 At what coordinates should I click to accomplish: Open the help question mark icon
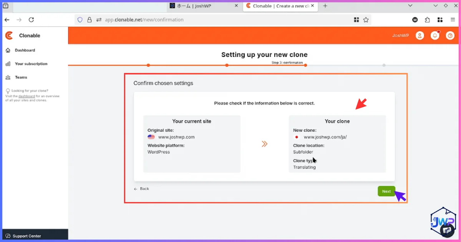coord(450,35)
